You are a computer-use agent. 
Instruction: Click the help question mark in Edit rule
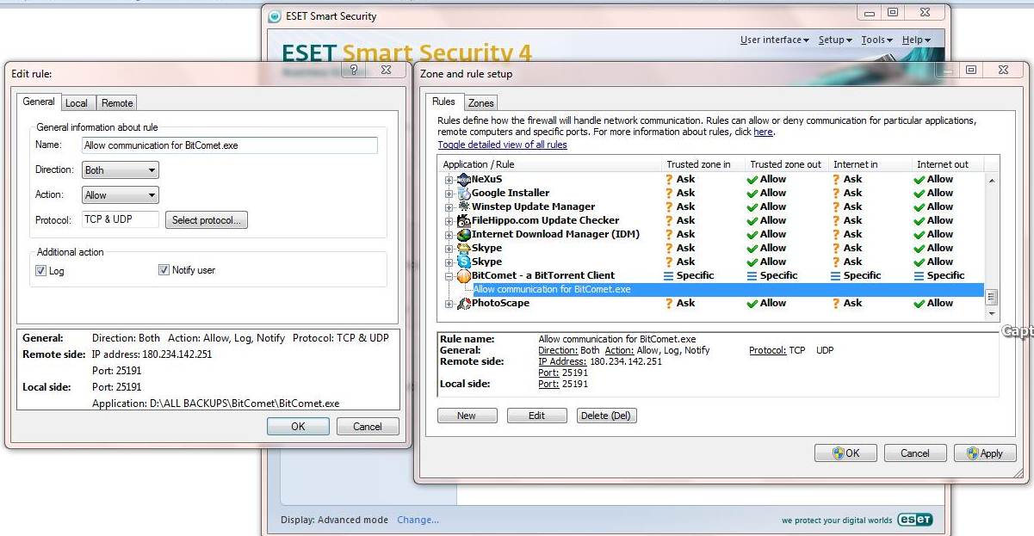(355, 71)
